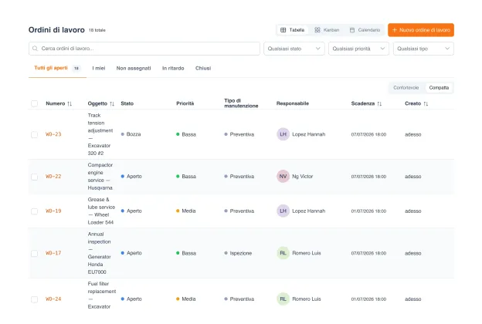Tick the checkbox for WO-23

tap(35, 134)
